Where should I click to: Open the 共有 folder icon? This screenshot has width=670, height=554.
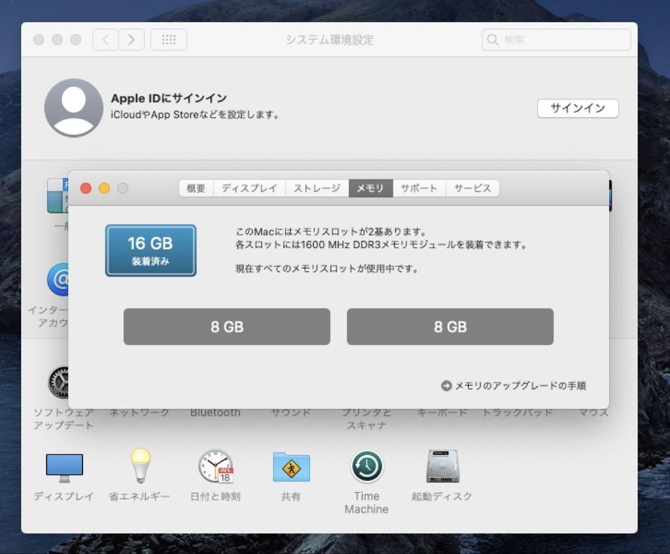coord(291,467)
